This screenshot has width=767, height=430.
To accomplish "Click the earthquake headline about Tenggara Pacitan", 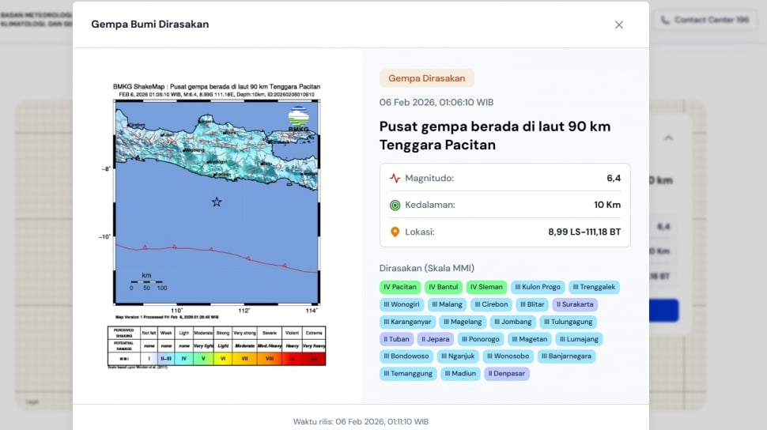I will pos(495,135).
